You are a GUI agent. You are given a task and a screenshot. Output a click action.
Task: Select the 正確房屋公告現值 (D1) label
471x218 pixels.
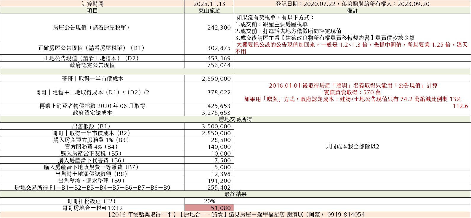91,48
